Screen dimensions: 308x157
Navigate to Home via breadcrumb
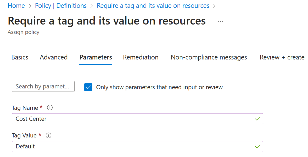pos(16,5)
